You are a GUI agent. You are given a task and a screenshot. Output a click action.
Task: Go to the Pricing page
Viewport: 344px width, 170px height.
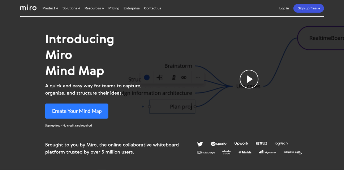click(x=114, y=8)
